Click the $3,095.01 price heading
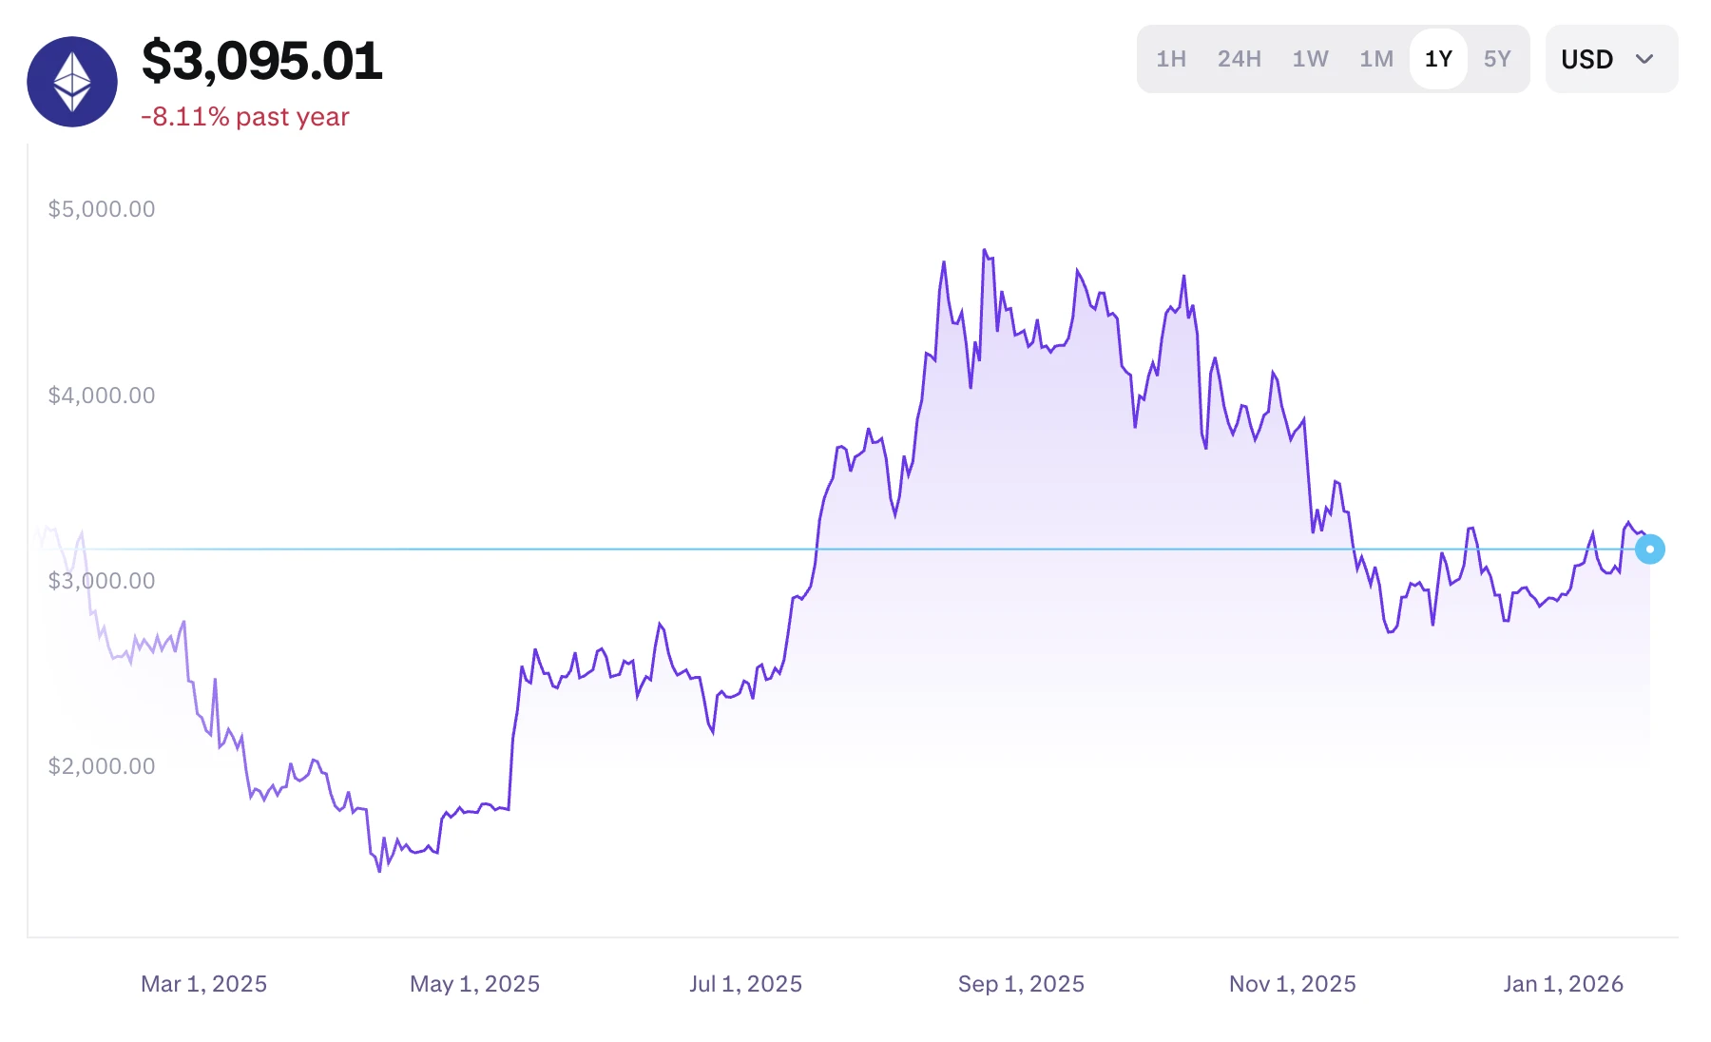The width and height of the screenshot is (1711, 1042). [262, 61]
